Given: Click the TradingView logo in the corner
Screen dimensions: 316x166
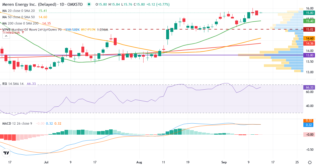Looking at the screenshot, I should [6, 153].
